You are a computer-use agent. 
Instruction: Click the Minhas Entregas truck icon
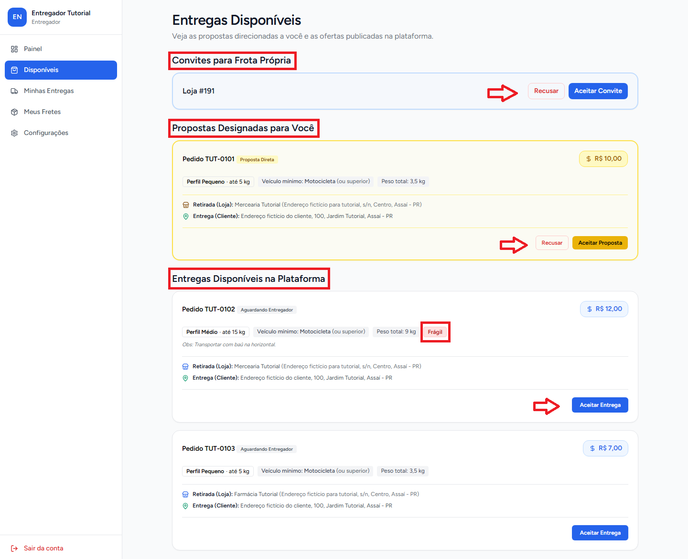14,91
